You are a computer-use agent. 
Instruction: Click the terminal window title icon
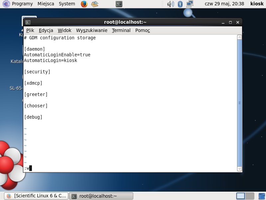coord(28,22)
